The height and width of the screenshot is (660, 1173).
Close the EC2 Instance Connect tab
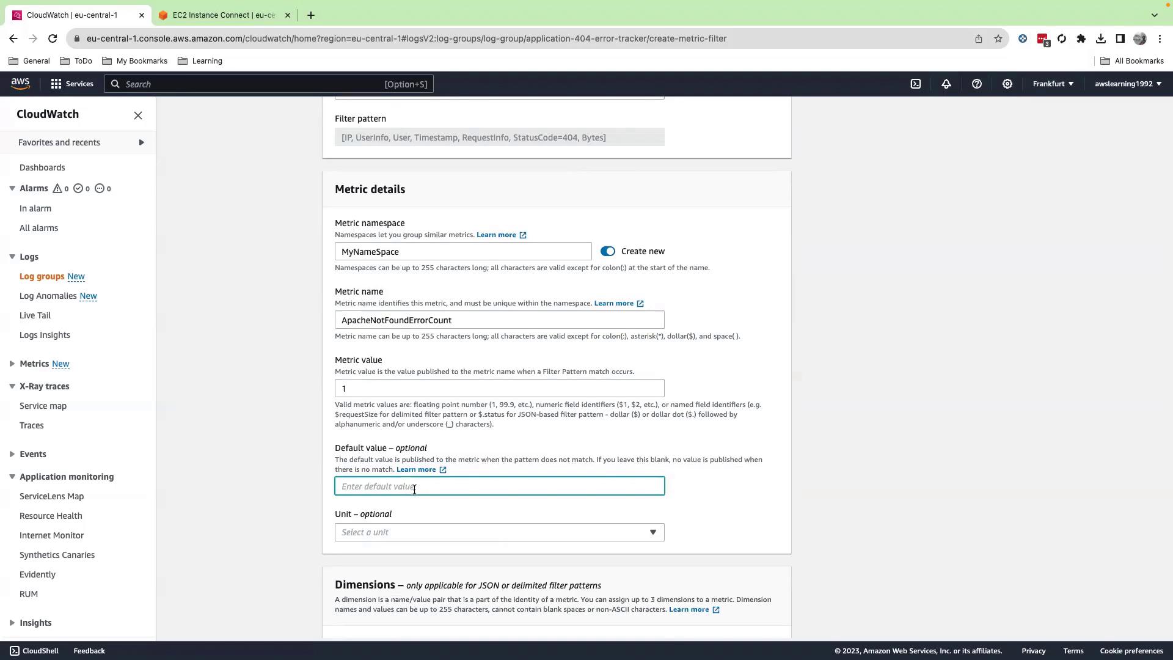pos(288,15)
